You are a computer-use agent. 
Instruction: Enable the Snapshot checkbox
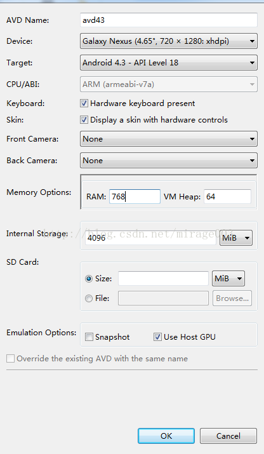(x=89, y=337)
